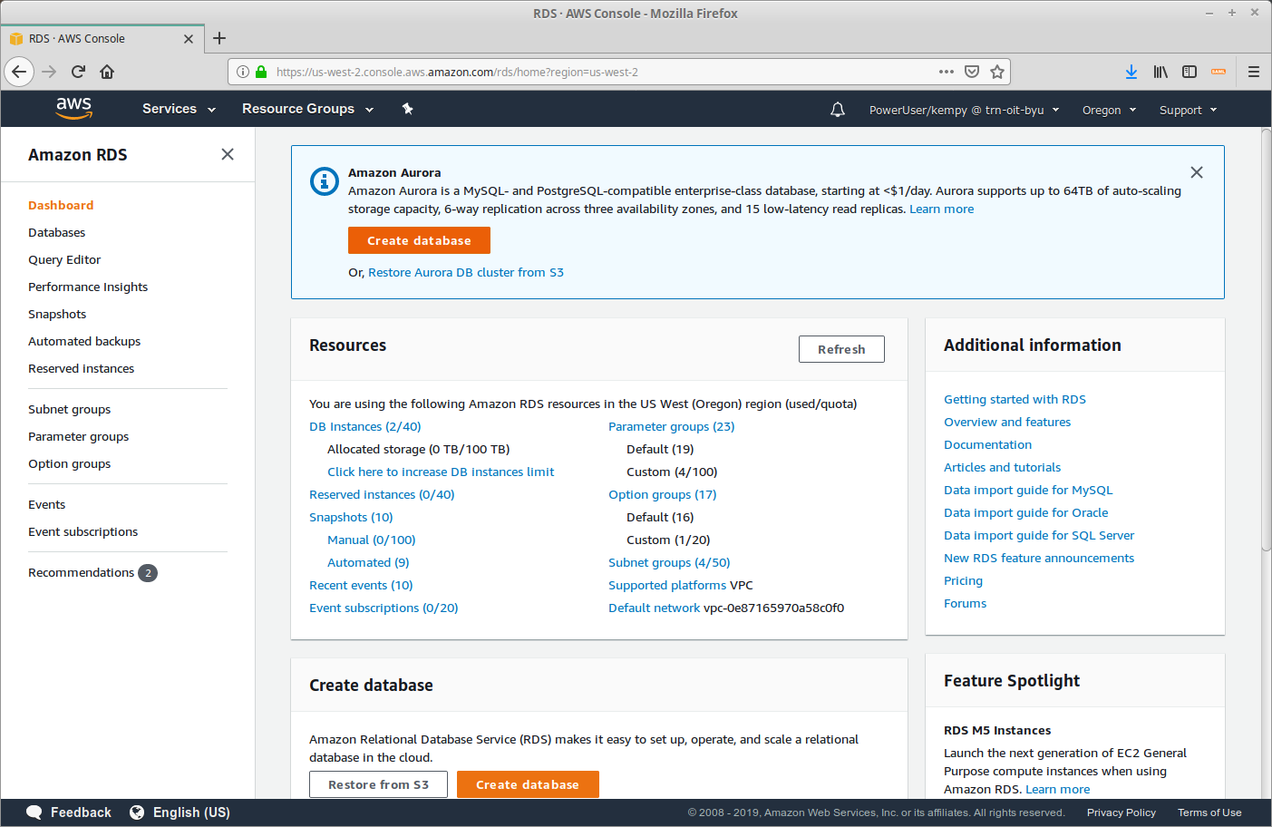Screen dimensions: 1272x827
Task: Open the Automated (9) snapshots link
Action: 368,563
